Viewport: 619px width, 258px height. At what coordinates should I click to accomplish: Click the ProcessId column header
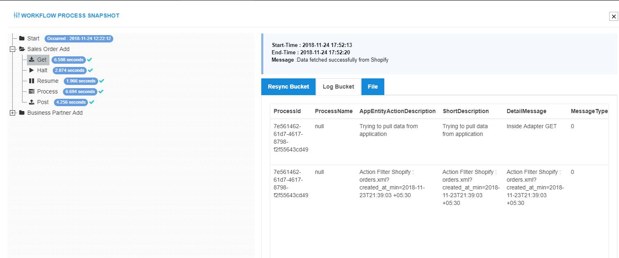[287, 111]
